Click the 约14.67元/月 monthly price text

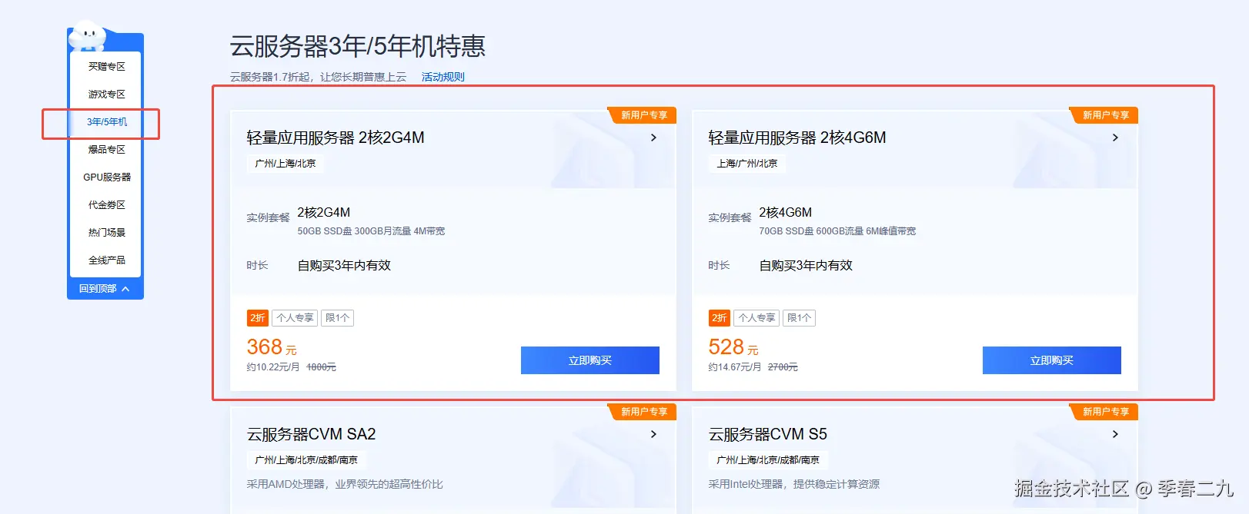[x=735, y=367]
